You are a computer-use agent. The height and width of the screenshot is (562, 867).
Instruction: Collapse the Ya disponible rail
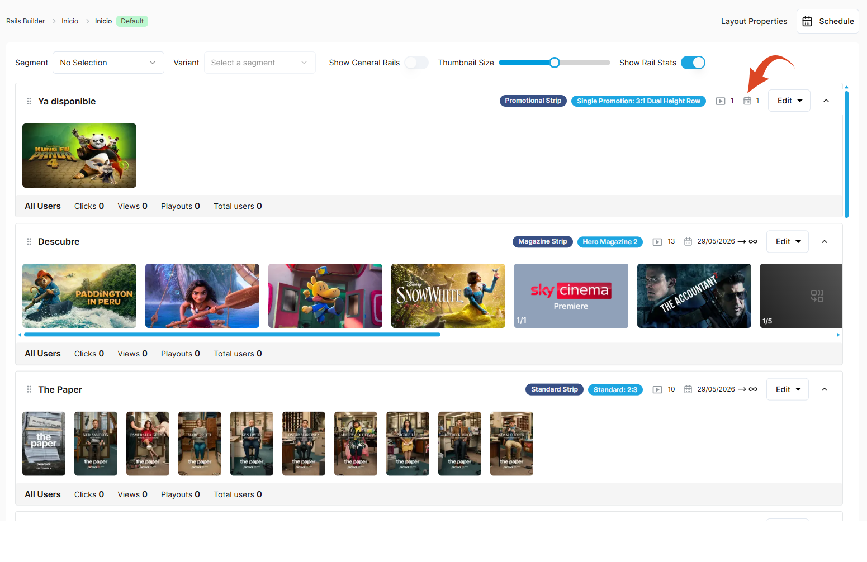coord(826,101)
